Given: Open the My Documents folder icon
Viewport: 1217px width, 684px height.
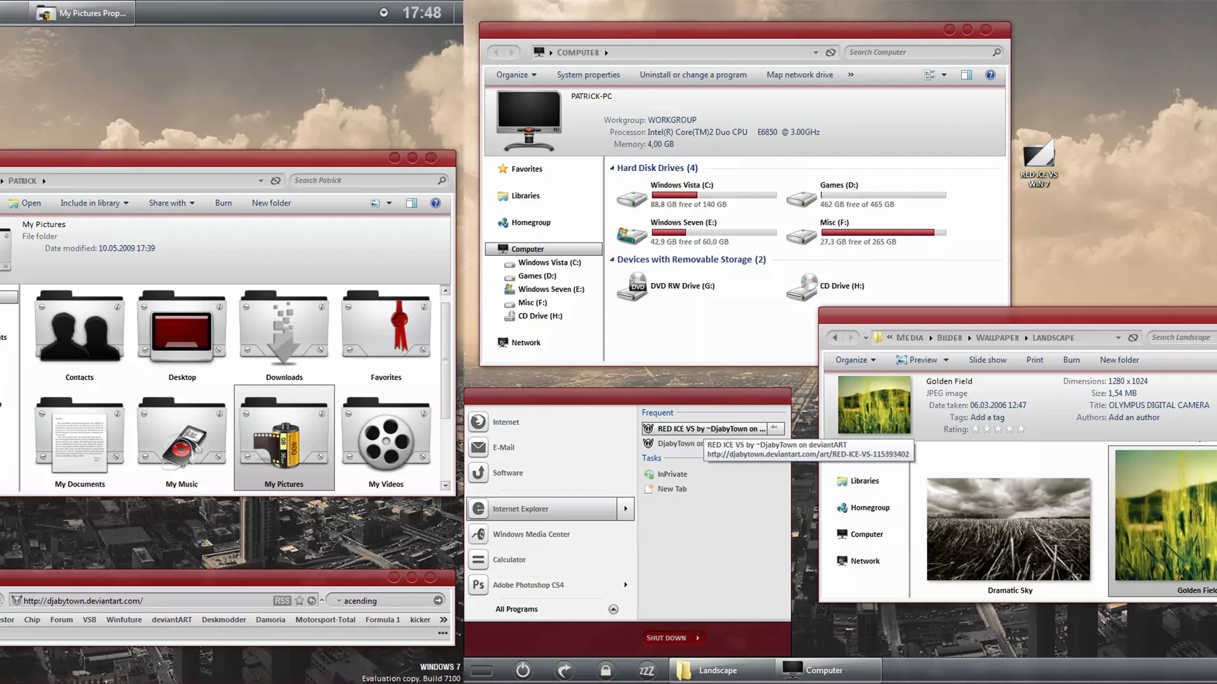Looking at the screenshot, I should [79, 435].
